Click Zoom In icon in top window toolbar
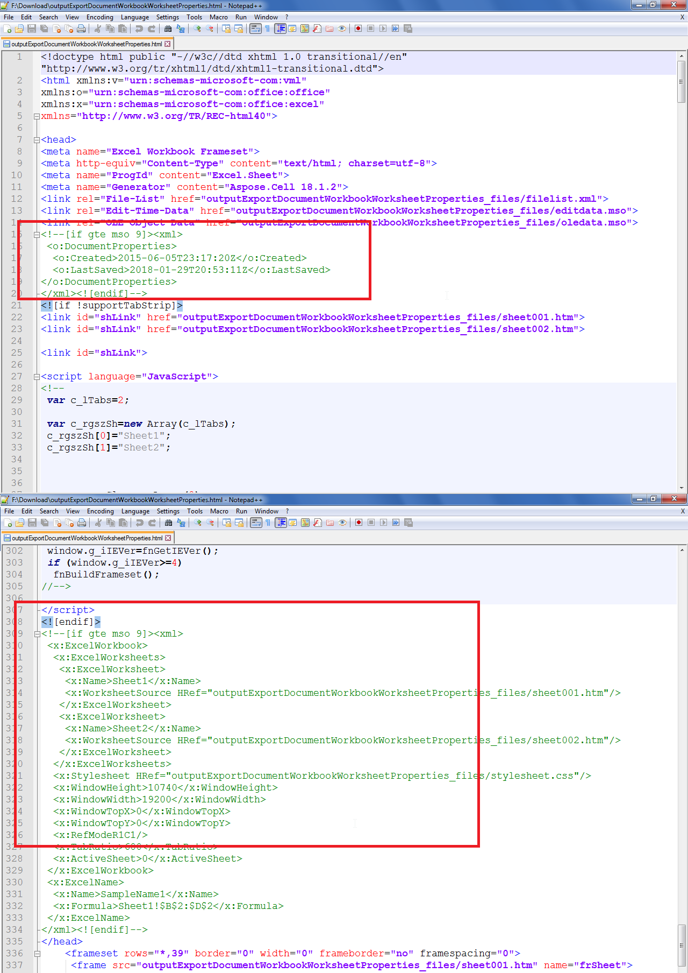The width and height of the screenshot is (688, 973). (197, 29)
